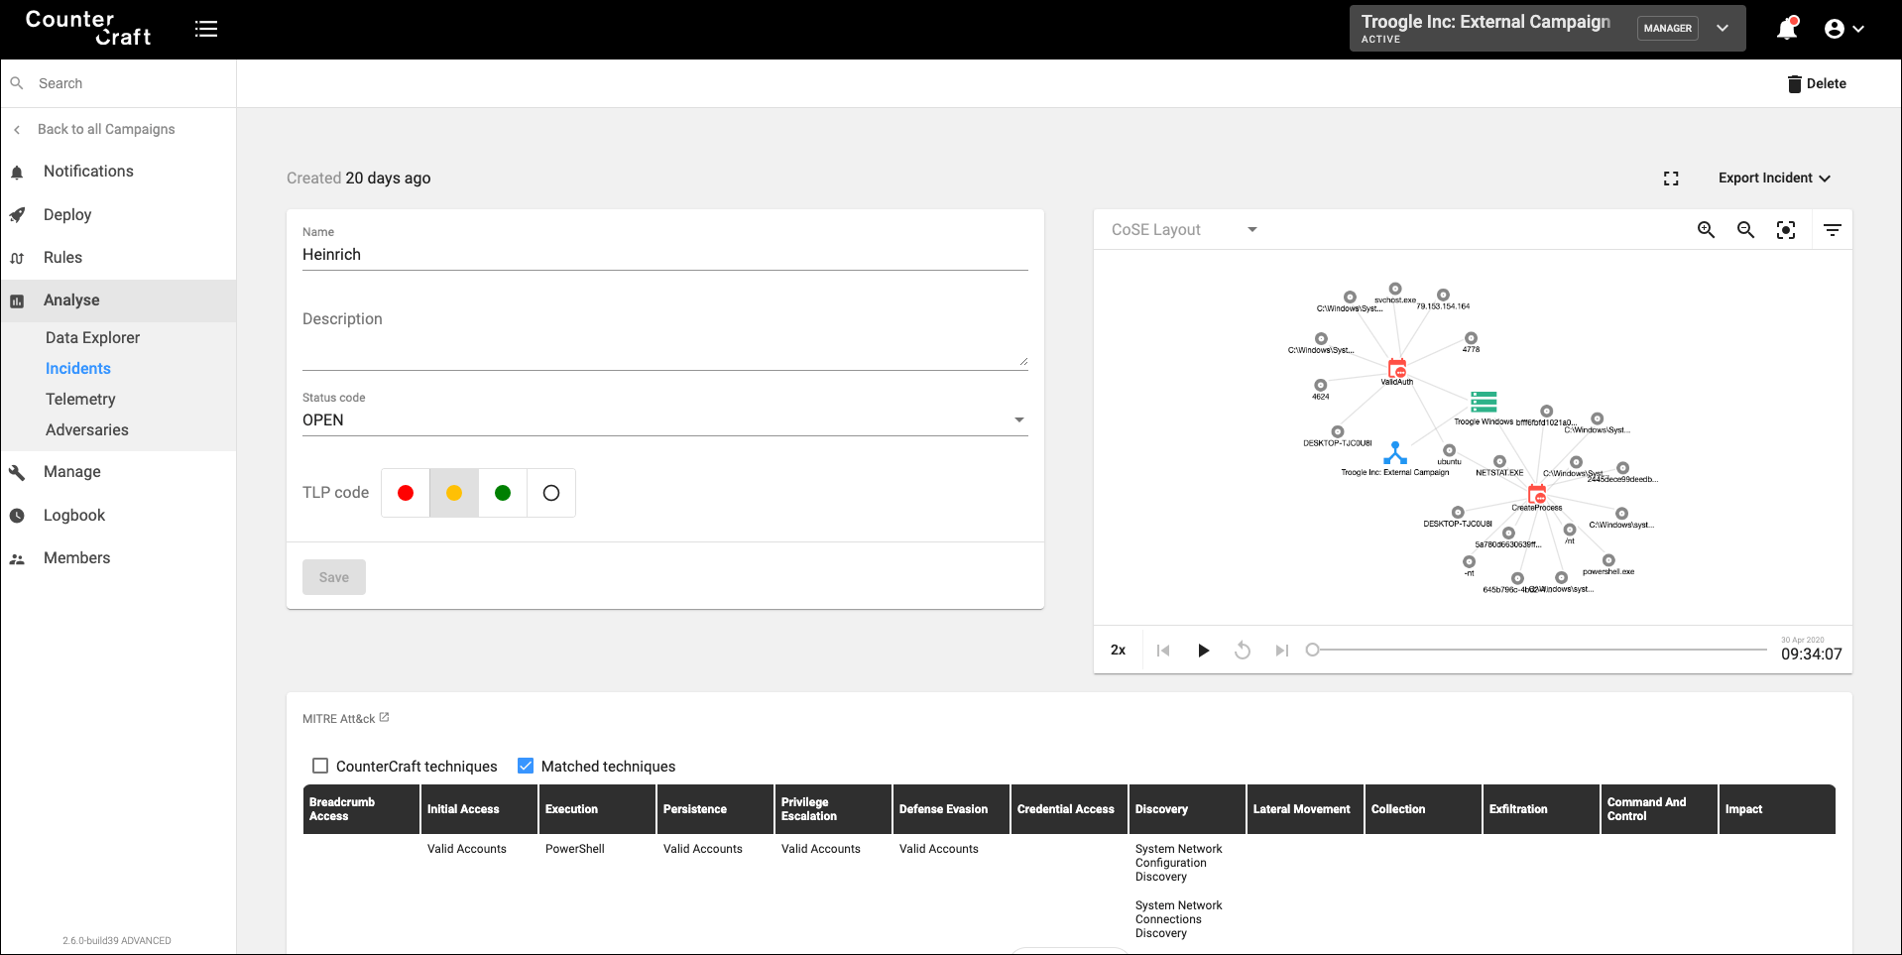
Task: Select the External Campaign network node
Action: coord(1395,453)
